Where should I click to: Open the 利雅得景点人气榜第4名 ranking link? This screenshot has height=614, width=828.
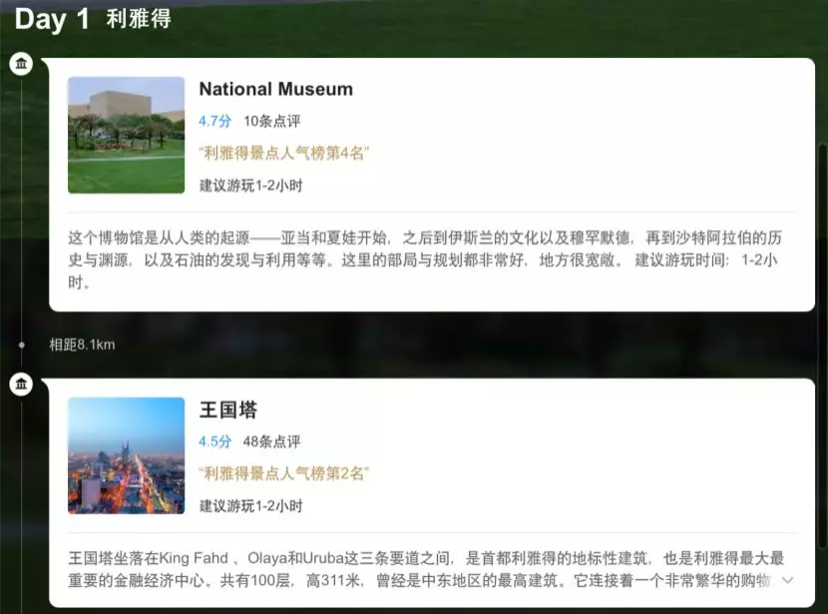[x=284, y=153]
